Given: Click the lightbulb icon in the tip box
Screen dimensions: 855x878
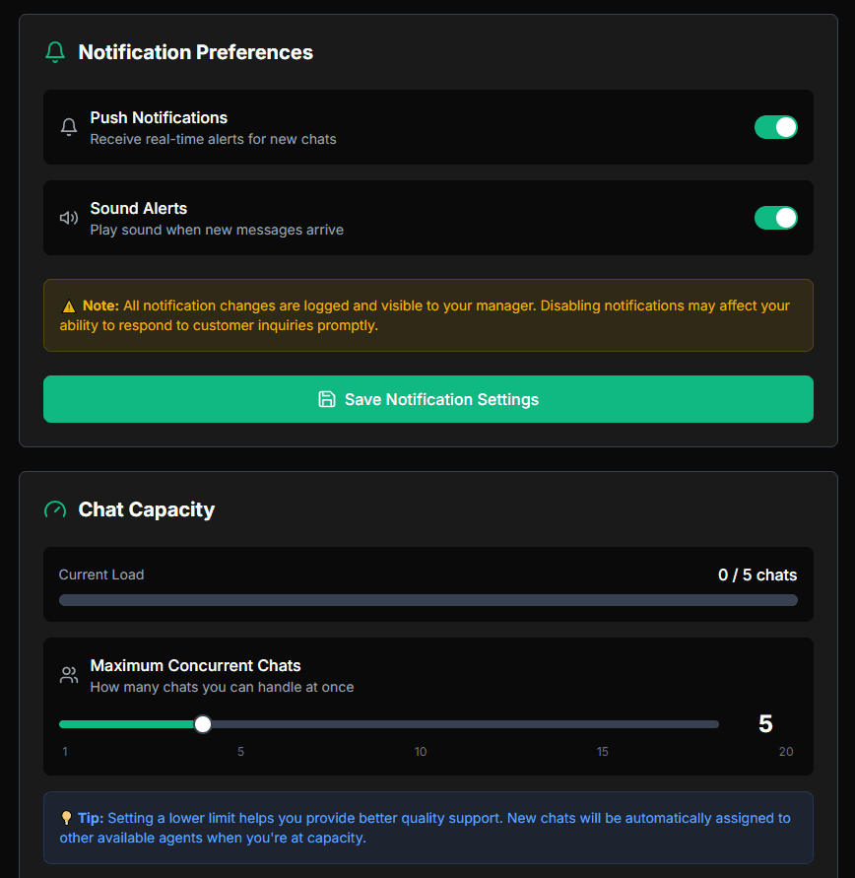Looking at the screenshot, I should click(66, 817).
